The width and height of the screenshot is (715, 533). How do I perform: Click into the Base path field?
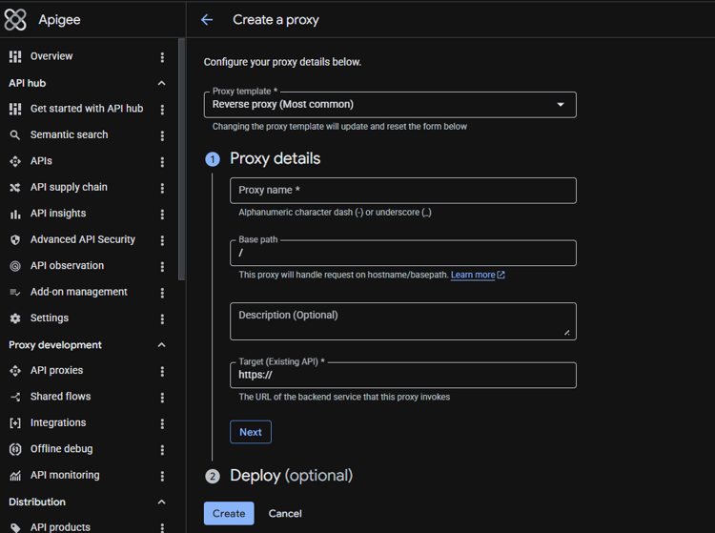(403, 253)
